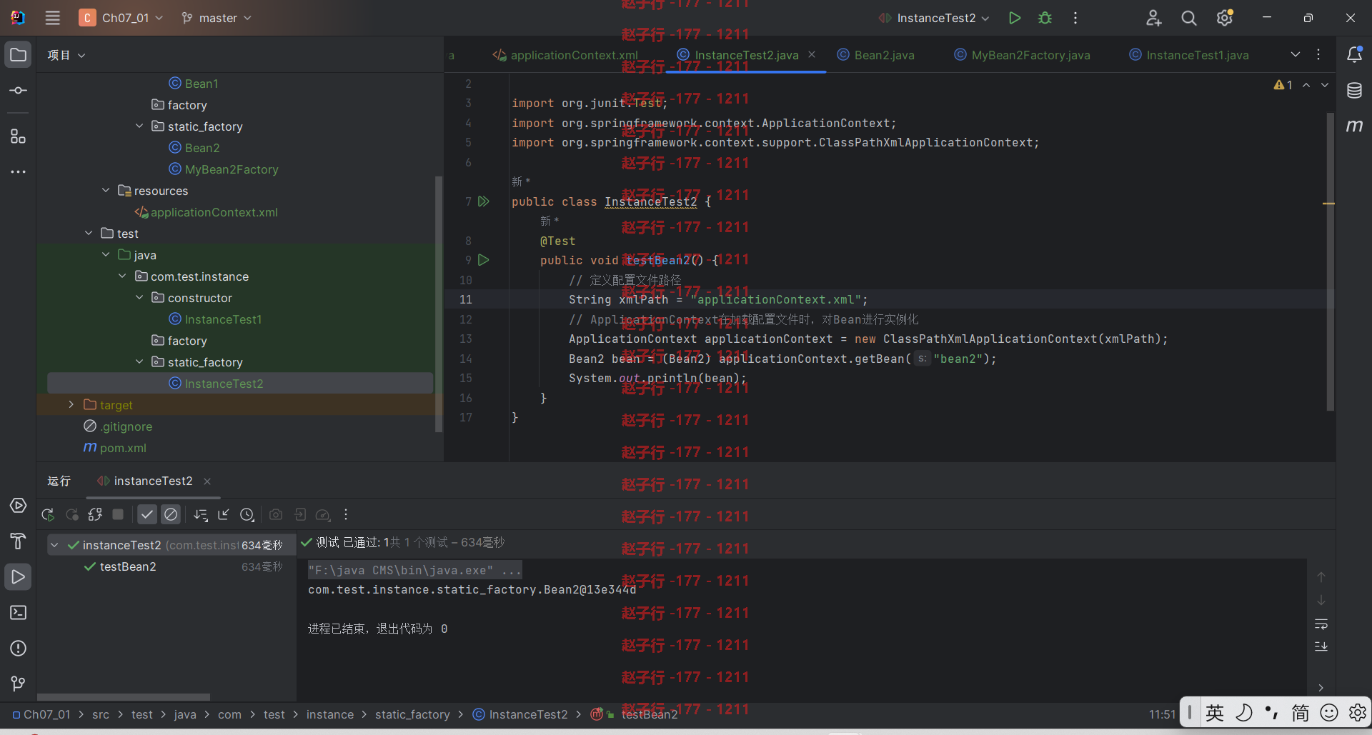Open IDE settings gear
The width and height of the screenshot is (1372, 735).
tap(1225, 18)
